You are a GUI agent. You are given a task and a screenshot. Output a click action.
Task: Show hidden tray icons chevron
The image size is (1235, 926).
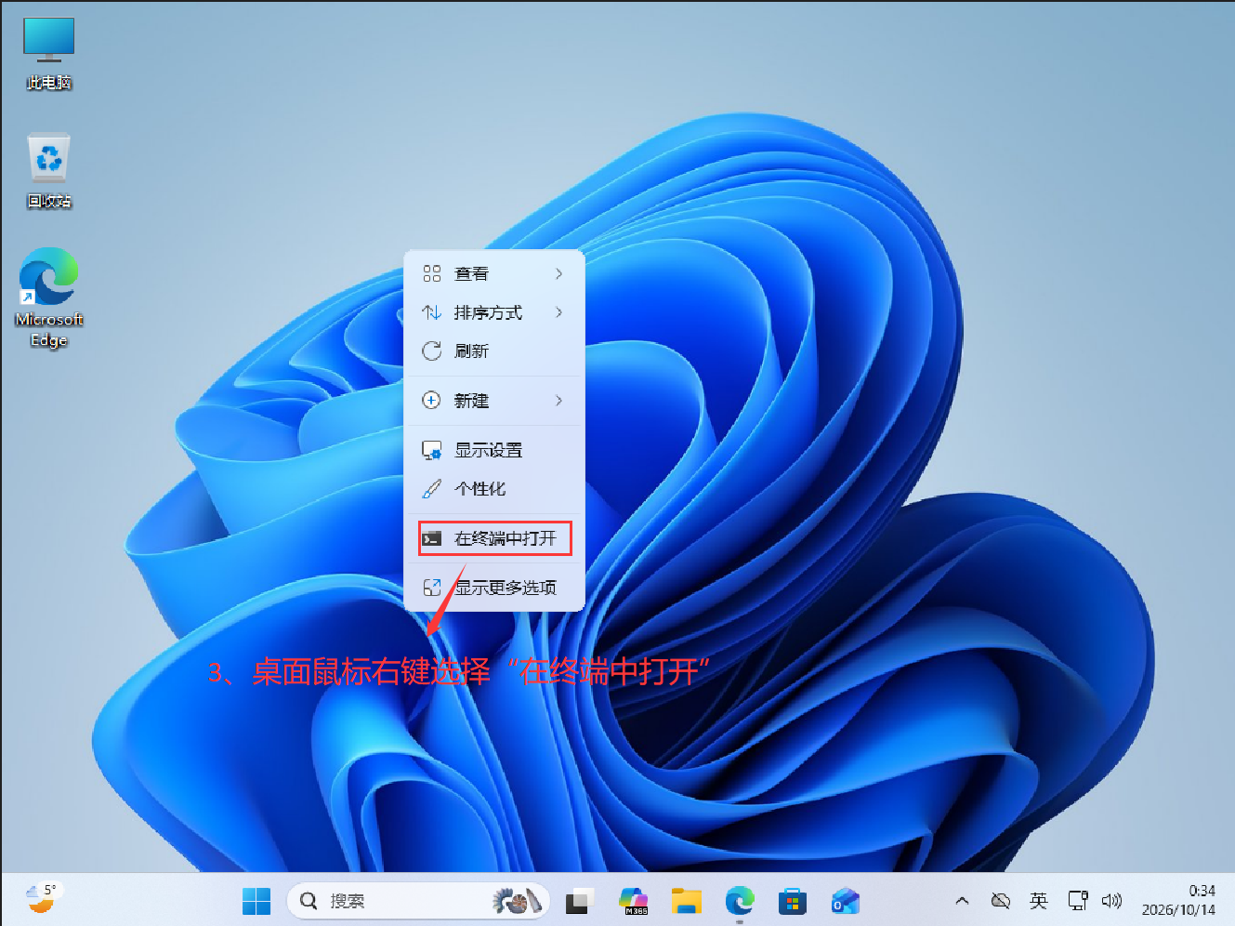(963, 900)
